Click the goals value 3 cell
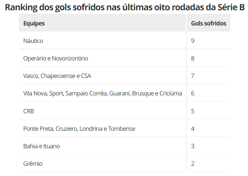Screen dimensions: 248x176 coord(193,146)
